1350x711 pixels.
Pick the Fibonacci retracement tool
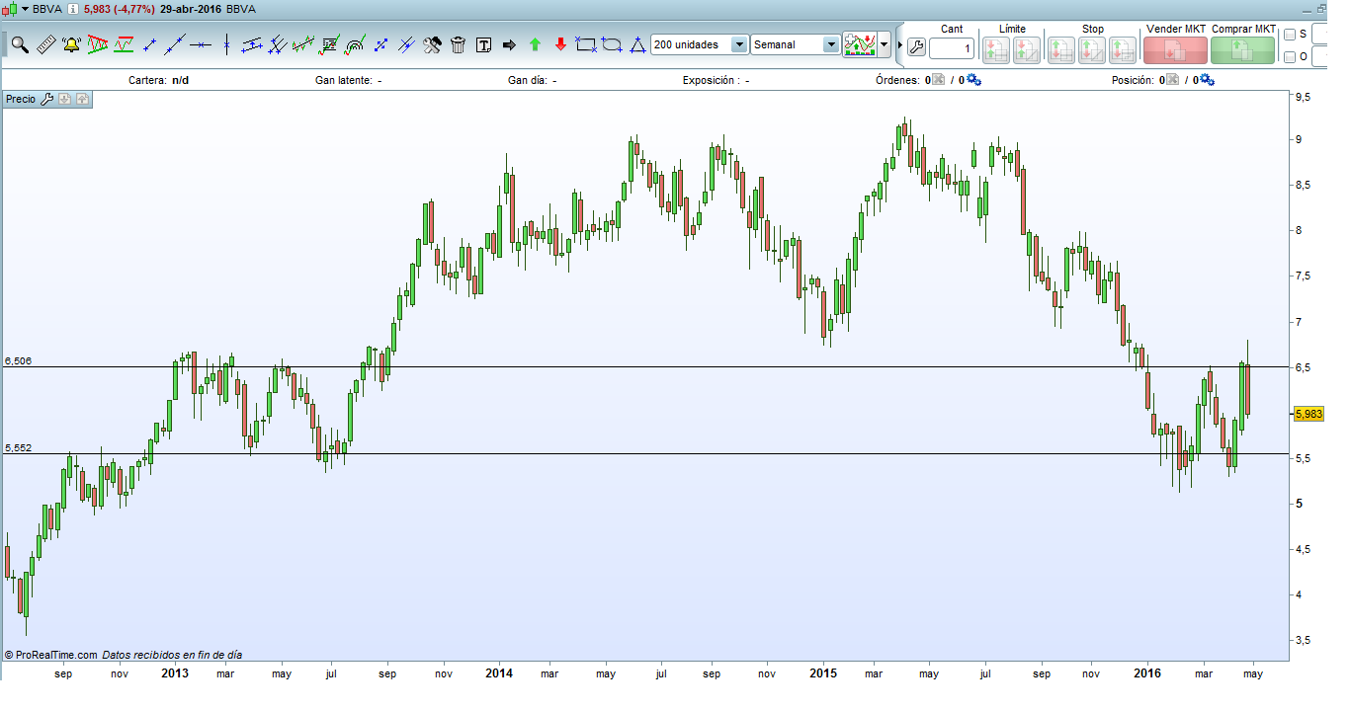pos(329,44)
